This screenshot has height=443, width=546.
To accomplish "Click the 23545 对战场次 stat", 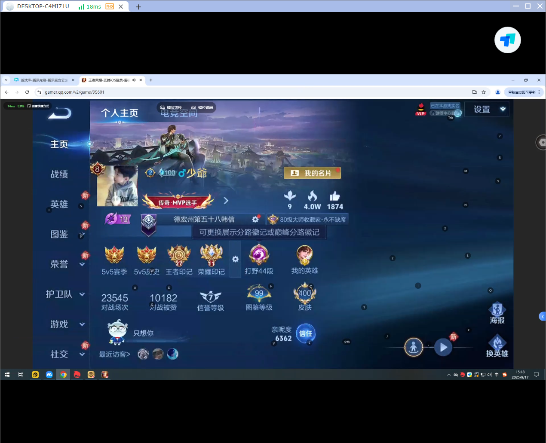I will click(115, 302).
